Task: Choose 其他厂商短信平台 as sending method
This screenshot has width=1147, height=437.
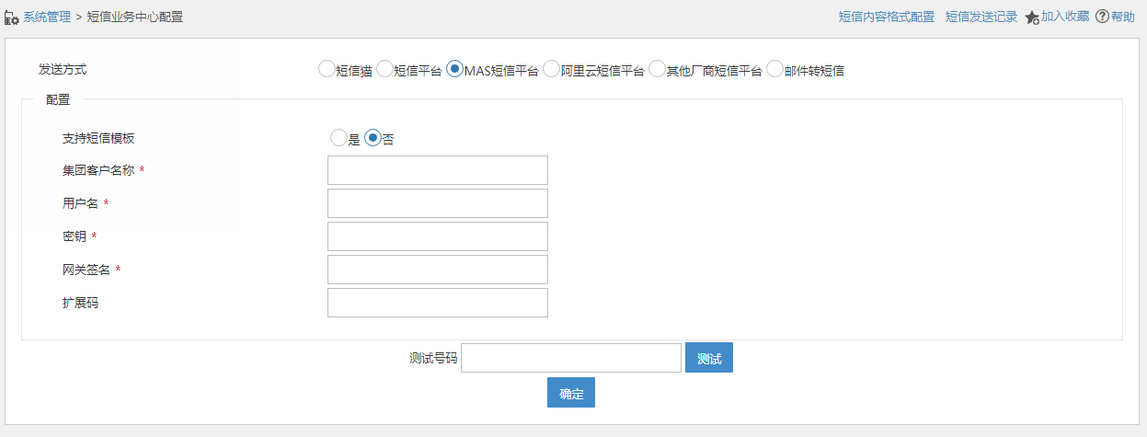Action: click(x=657, y=68)
